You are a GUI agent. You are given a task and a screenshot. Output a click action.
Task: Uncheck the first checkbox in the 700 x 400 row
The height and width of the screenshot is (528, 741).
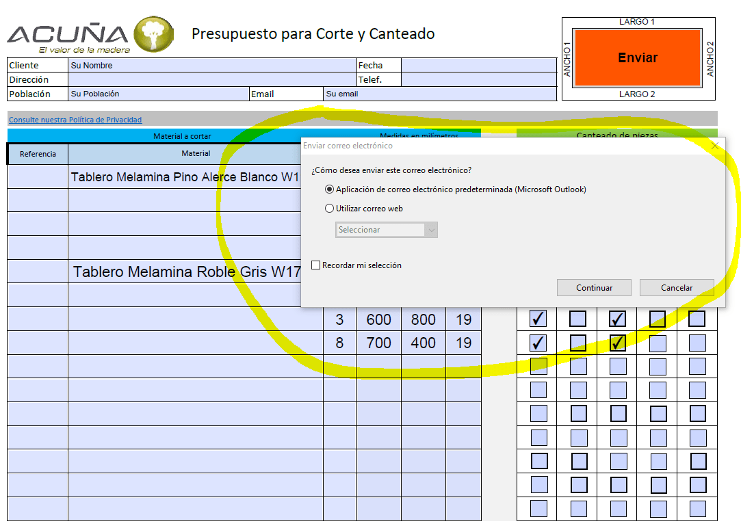tap(538, 343)
